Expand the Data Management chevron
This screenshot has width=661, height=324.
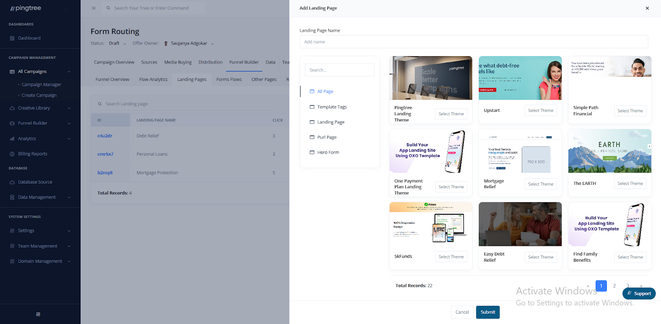click(x=69, y=197)
